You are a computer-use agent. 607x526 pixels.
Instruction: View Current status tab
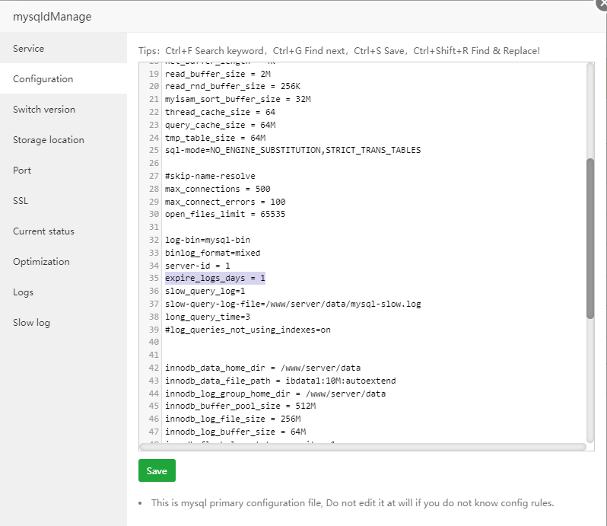point(43,231)
